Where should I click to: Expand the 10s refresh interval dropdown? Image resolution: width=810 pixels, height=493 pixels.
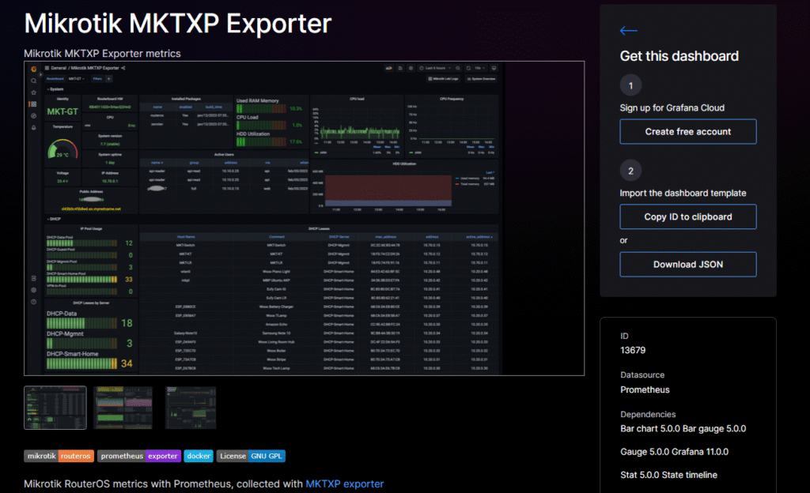click(x=480, y=68)
